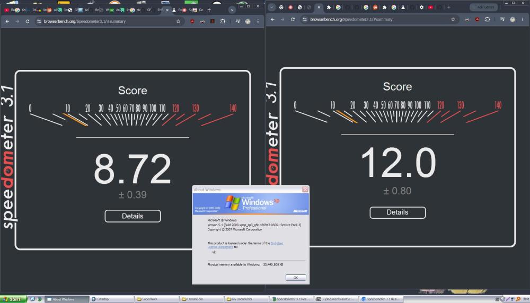Open new tab in left browser
The height and width of the screenshot is (303, 530).
click(x=209, y=10)
